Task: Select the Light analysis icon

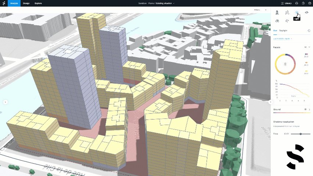Action: pyautogui.click(x=297, y=12)
